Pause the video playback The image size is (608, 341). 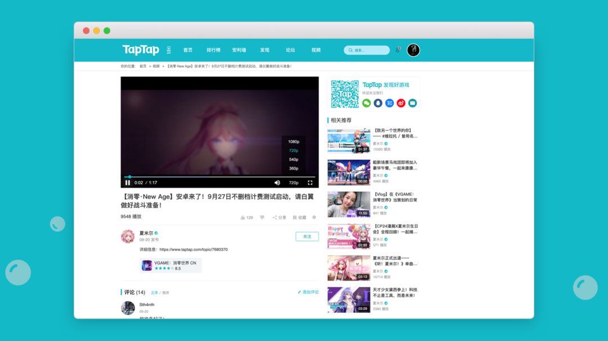128,182
